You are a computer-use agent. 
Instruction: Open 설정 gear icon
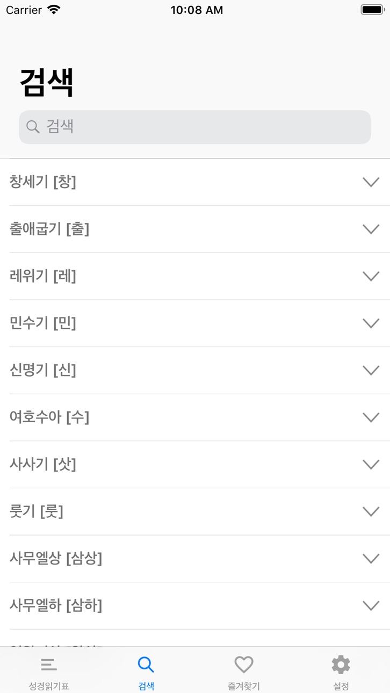point(341,665)
